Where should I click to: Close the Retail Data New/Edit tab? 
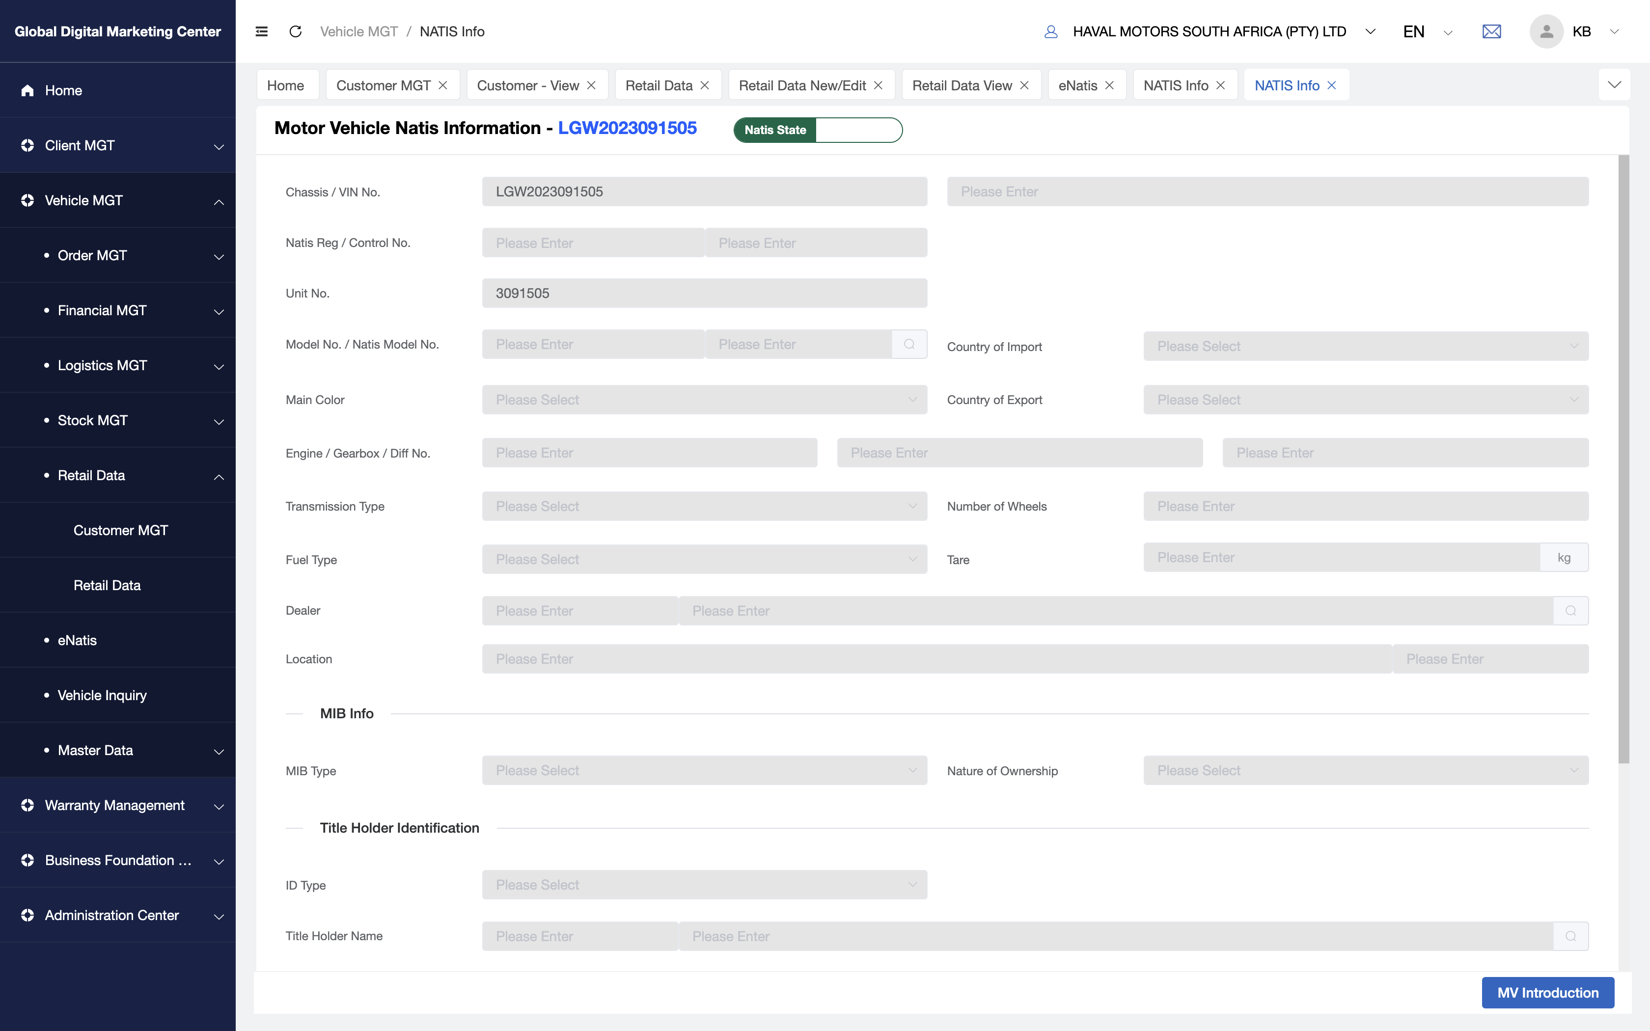(x=878, y=85)
